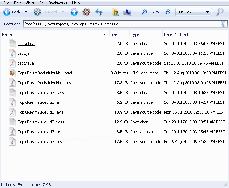The height and width of the screenshot is (188, 229).
Task: Click the grayed Forward arrow icon
Action: [37, 12]
